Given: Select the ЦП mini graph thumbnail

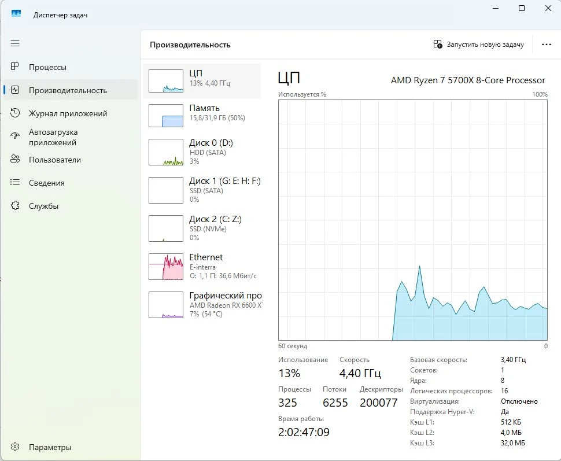Looking at the screenshot, I should pos(165,81).
